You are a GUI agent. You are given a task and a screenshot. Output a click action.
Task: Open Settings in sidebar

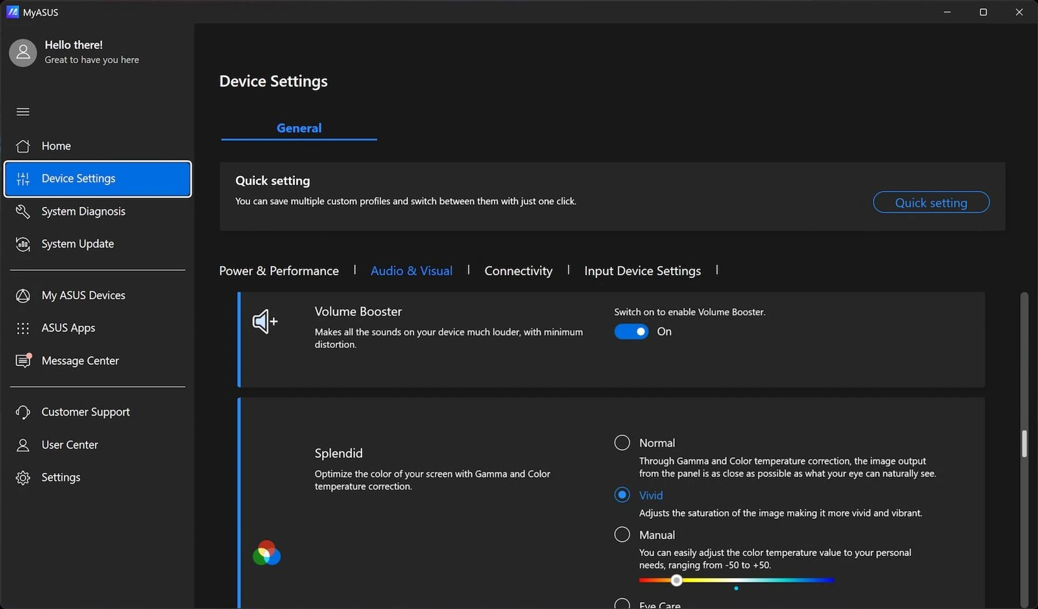click(97, 478)
